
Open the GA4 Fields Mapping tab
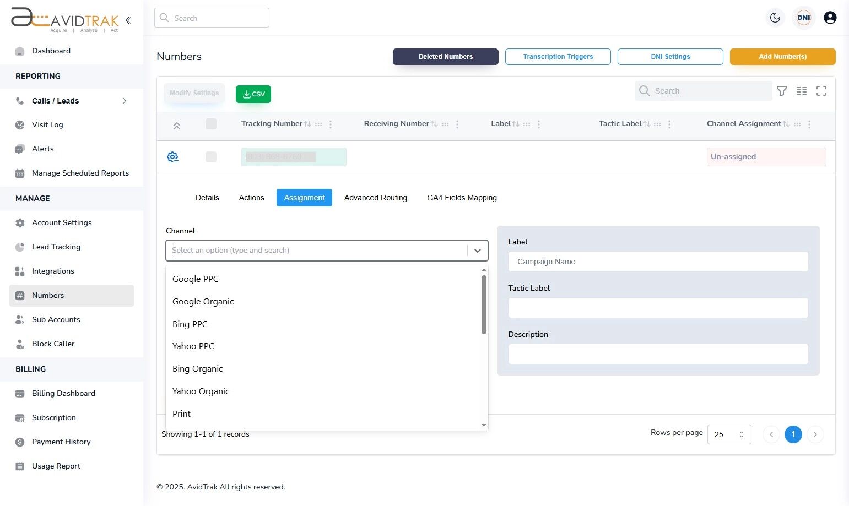462,198
